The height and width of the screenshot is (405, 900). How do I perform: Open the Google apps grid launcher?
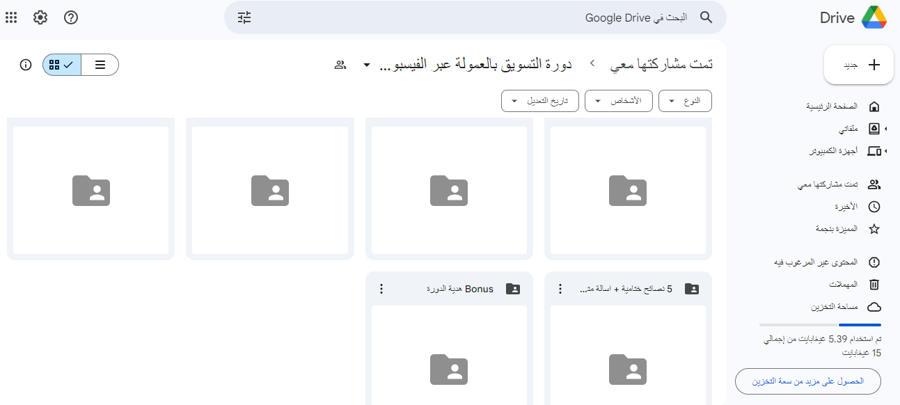click(11, 17)
